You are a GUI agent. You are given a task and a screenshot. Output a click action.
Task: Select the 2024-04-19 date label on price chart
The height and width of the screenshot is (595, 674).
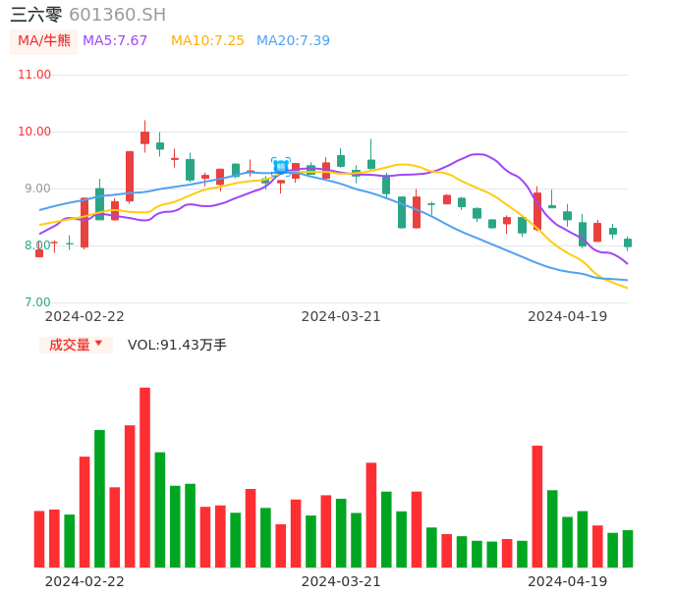coord(567,316)
